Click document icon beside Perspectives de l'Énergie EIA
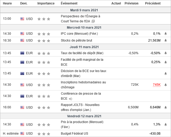 point(93,21)
